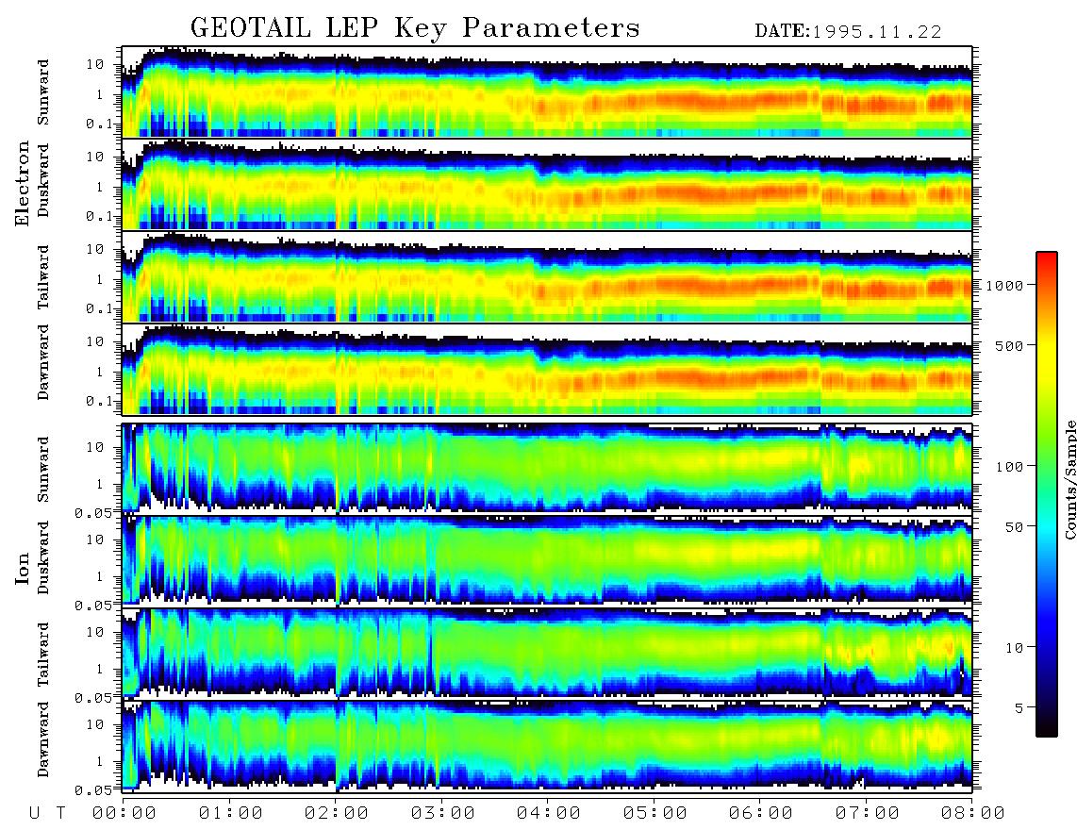Select the Electron "Duskward" panel label
Image resolution: width=1077 pixels, height=830 pixels.
(43, 181)
